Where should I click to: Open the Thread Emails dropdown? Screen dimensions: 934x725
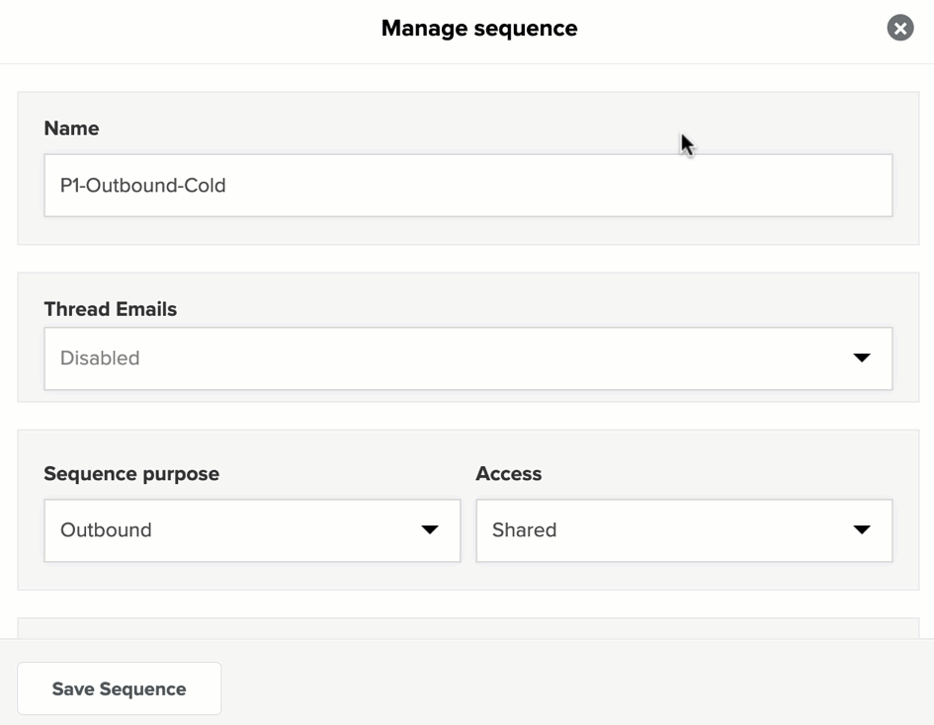(x=468, y=359)
